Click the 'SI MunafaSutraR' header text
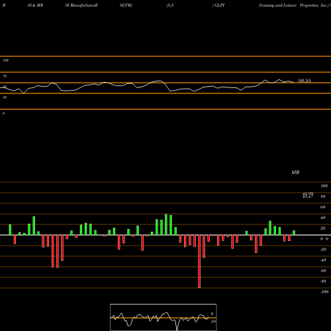 [81, 5]
